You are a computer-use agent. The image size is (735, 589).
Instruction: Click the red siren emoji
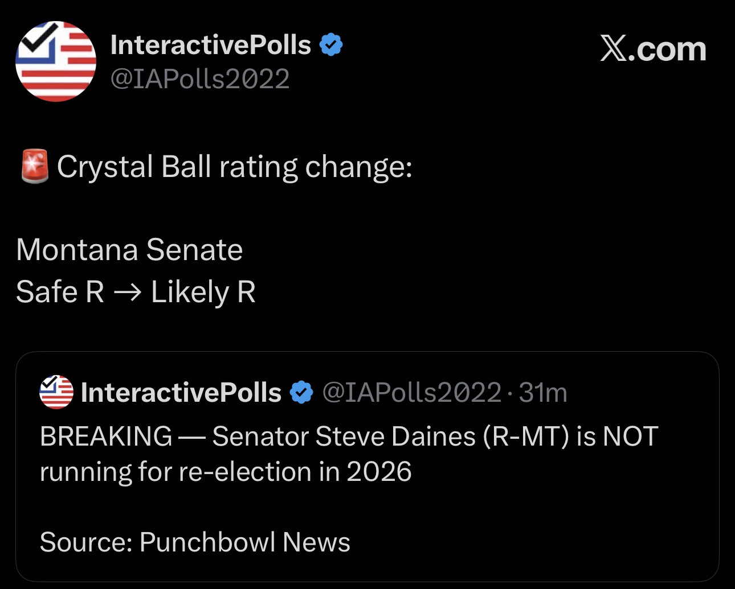35,166
